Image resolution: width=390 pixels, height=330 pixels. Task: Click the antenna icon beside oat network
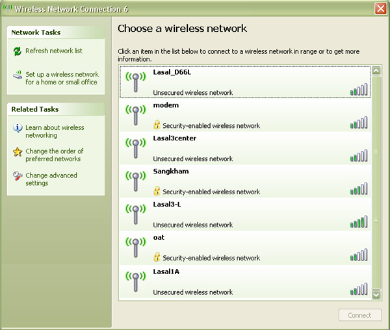(x=135, y=247)
